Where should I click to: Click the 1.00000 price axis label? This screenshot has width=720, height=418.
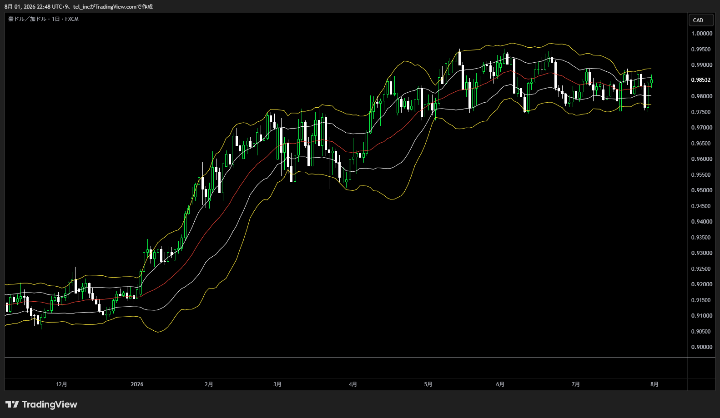(x=702, y=34)
